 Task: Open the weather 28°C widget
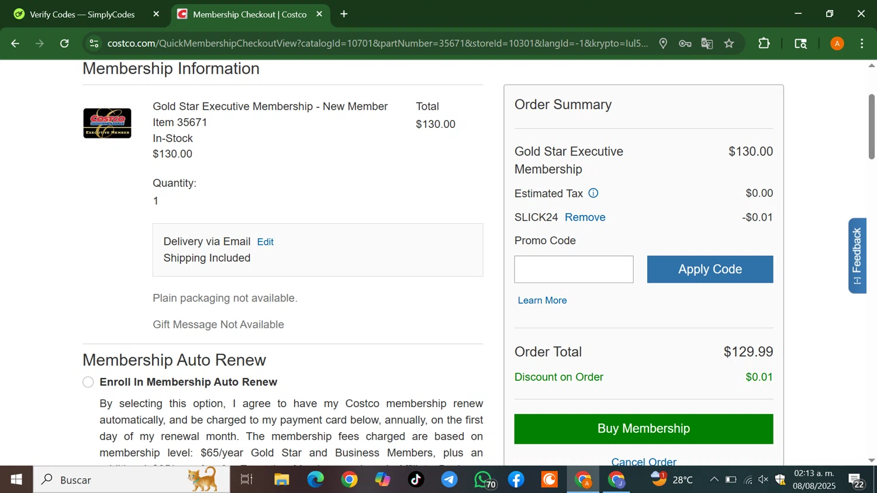coord(672,480)
